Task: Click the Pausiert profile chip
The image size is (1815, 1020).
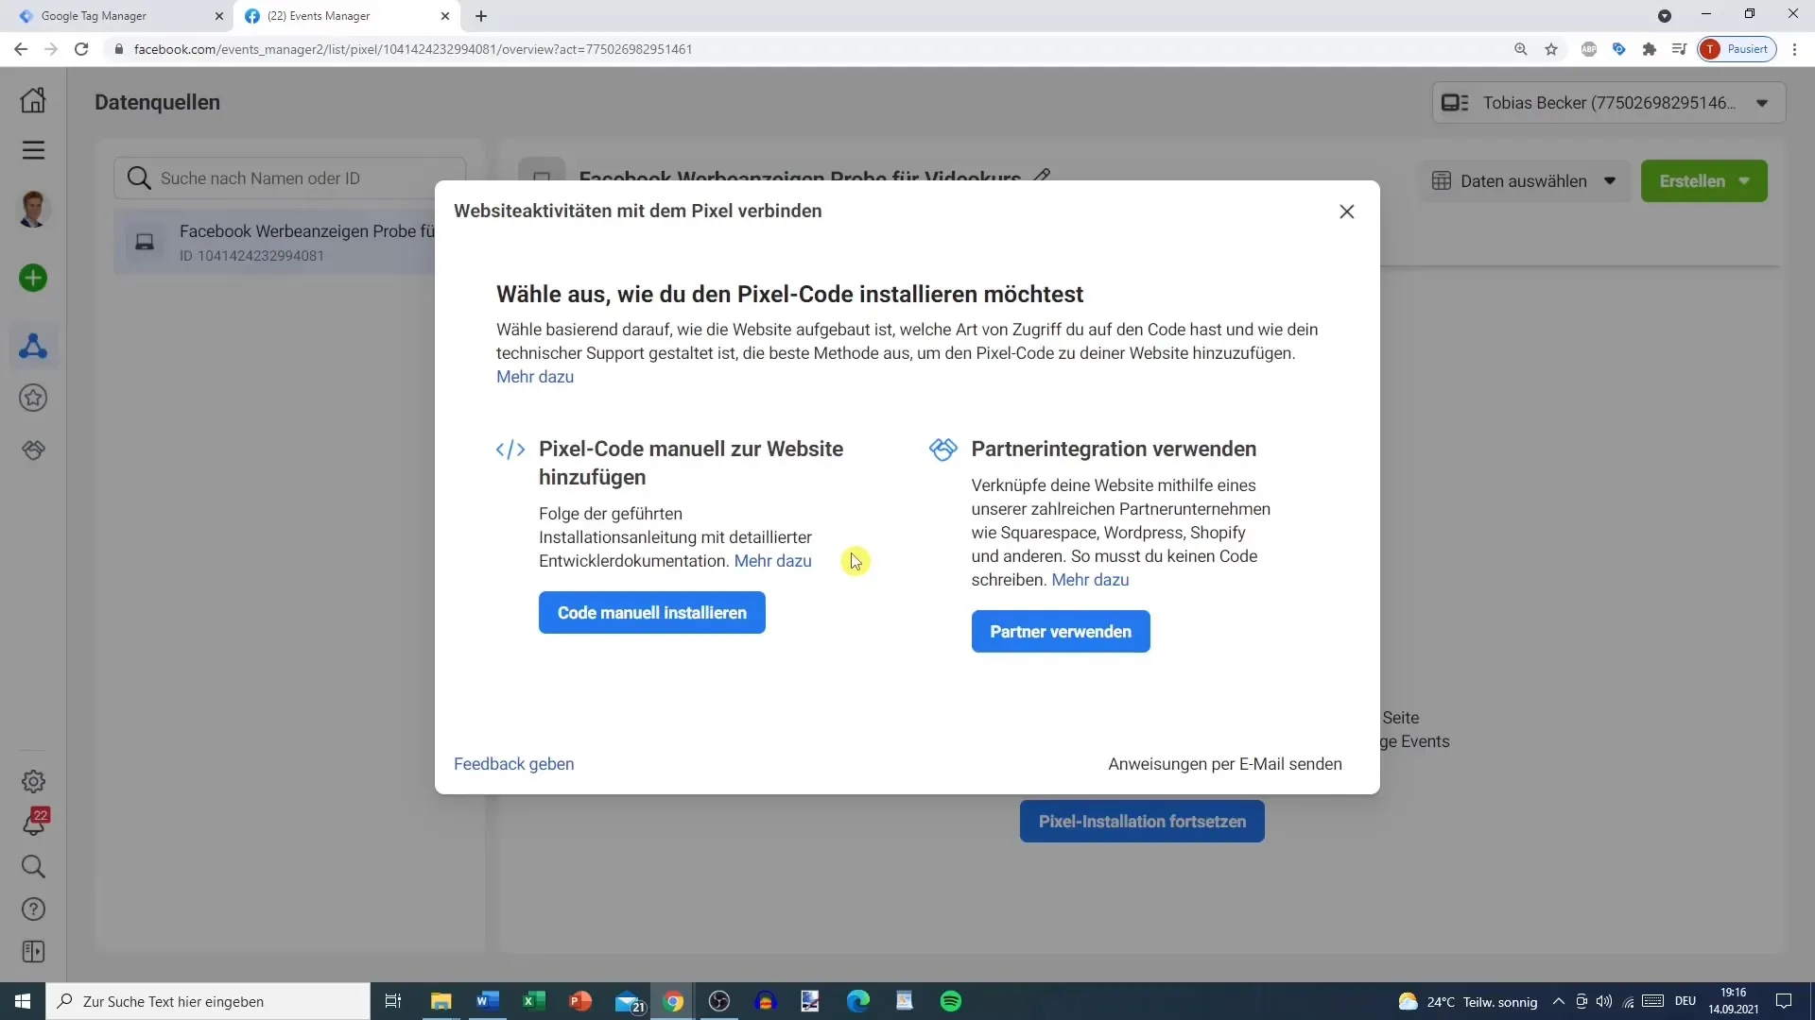Action: [1737, 49]
